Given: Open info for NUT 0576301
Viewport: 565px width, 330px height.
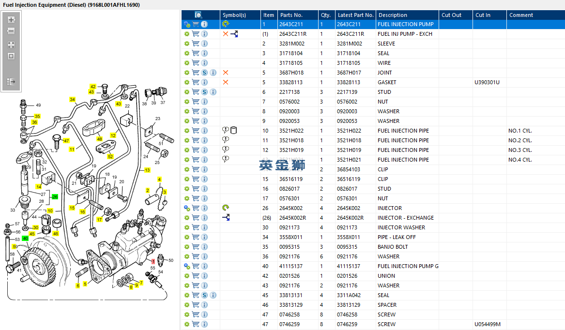Looking at the screenshot, I should 204,198.
